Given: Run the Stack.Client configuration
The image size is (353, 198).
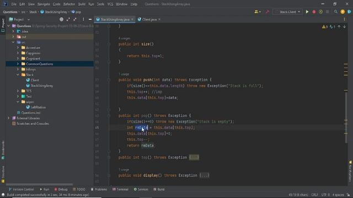Looking at the screenshot, I should [307, 12].
